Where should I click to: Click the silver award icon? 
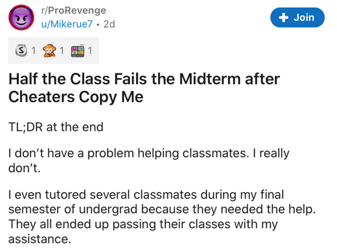click(21, 50)
